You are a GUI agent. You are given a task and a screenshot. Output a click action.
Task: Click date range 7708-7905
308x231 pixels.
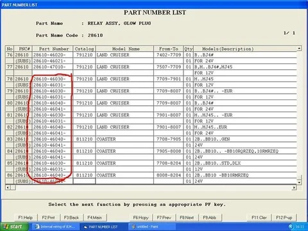(169, 139)
